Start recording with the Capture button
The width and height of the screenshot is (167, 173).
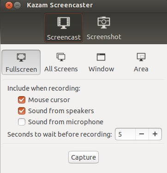pos(83,157)
